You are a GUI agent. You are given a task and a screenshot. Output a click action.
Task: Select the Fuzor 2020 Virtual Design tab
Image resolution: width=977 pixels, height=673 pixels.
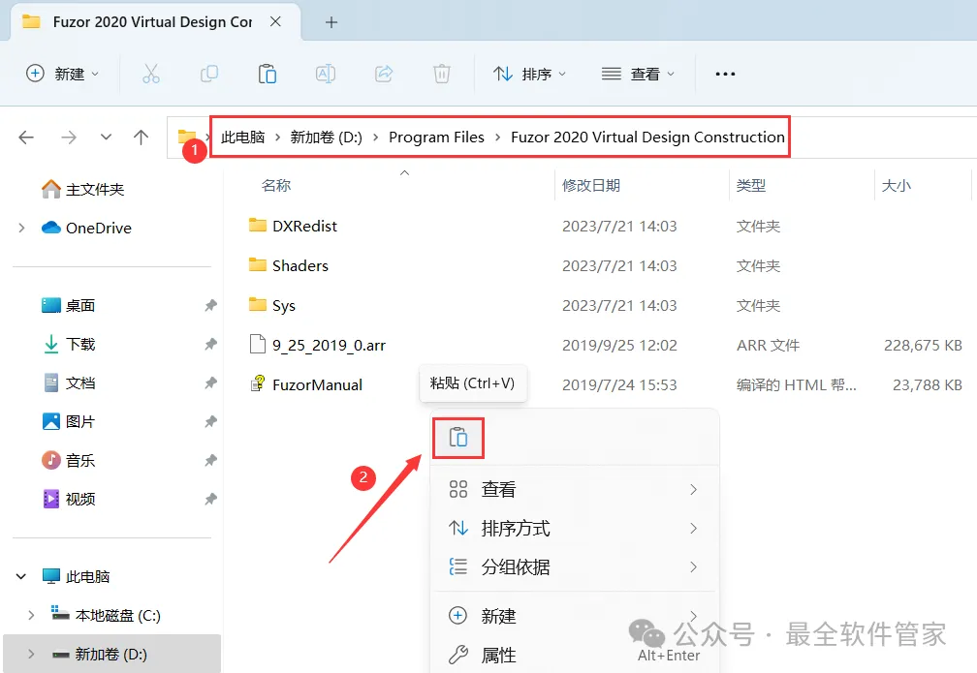(152, 22)
